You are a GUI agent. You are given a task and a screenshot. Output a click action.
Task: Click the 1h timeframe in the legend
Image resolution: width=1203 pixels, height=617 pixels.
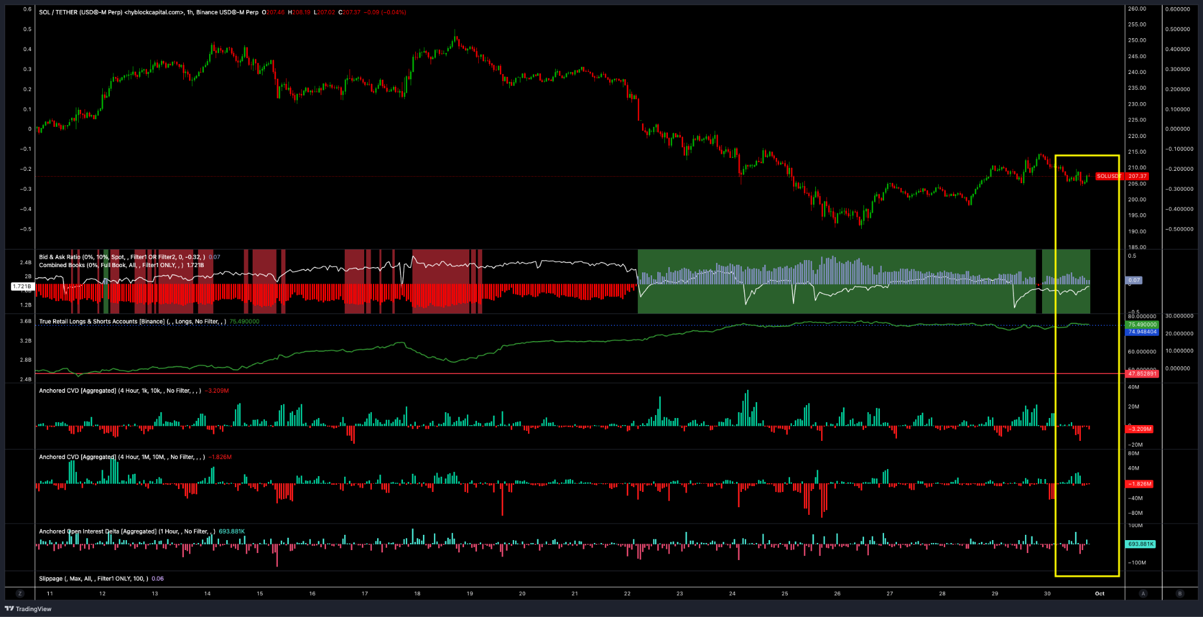coord(190,12)
